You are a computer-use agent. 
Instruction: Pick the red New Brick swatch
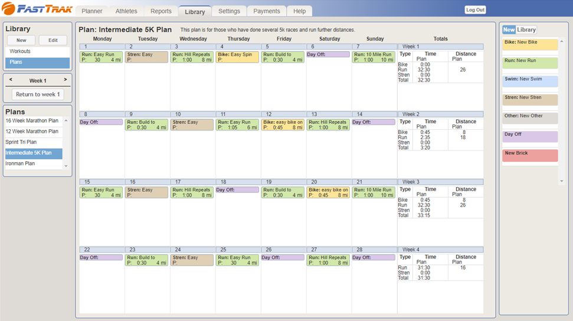point(529,156)
